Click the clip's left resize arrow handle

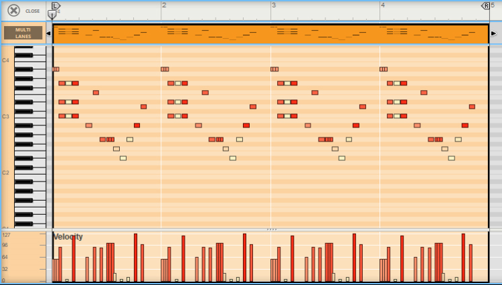[48, 33]
